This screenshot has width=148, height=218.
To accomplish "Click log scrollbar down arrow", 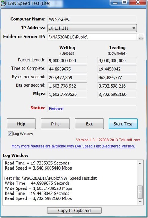I will [x=140, y=202].
